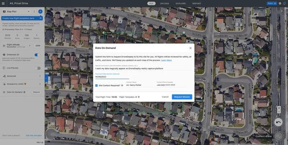Click the undo arrow circle button on map

coord(278,122)
